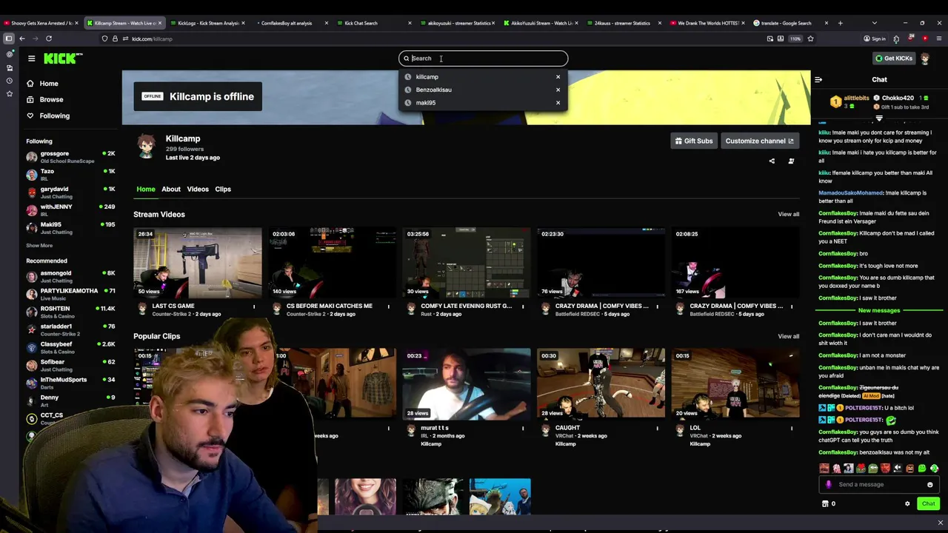
Task: Open withJENNY channel in Following
Action: pos(70,210)
